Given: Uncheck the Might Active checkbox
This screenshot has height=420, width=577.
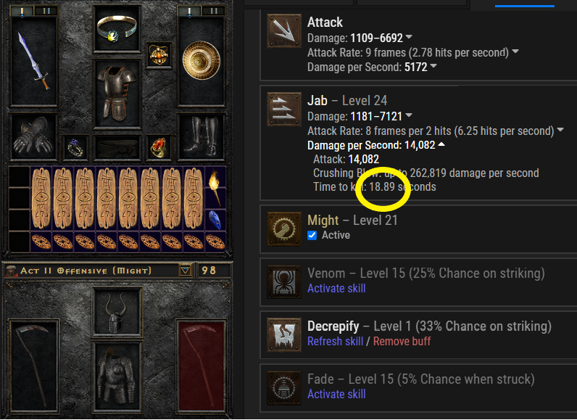Looking at the screenshot, I should (x=312, y=235).
